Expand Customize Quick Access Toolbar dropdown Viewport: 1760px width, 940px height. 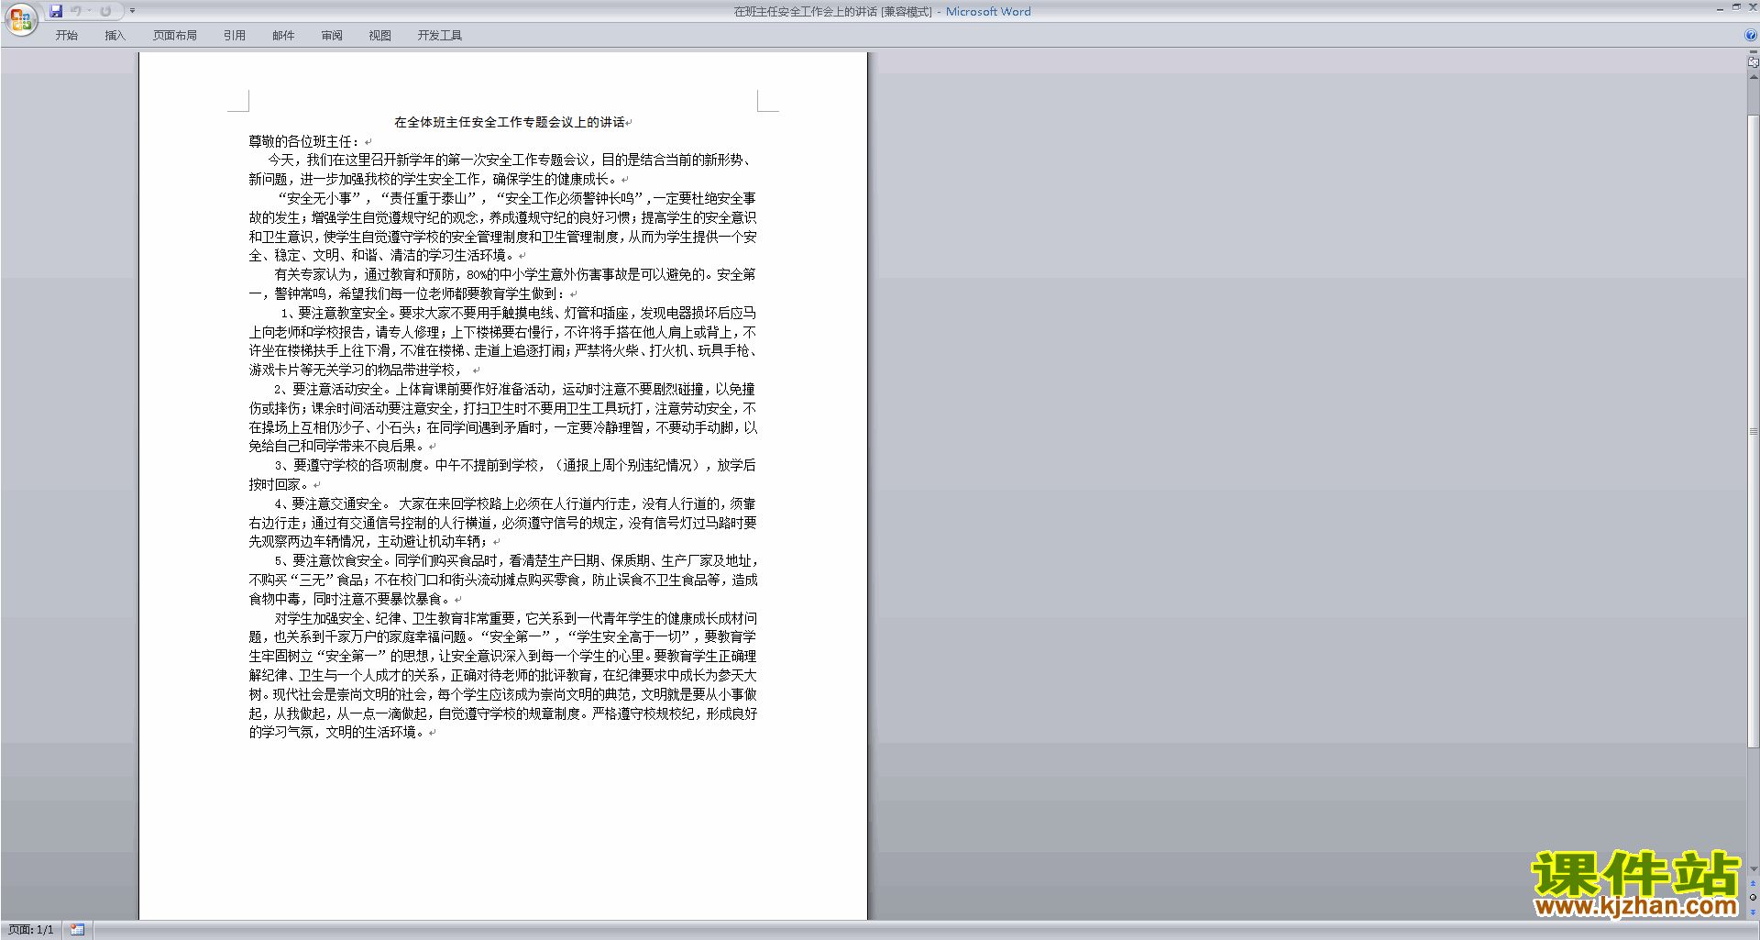click(132, 11)
